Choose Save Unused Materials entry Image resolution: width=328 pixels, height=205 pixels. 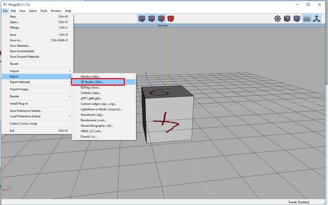click(x=37, y=57)
